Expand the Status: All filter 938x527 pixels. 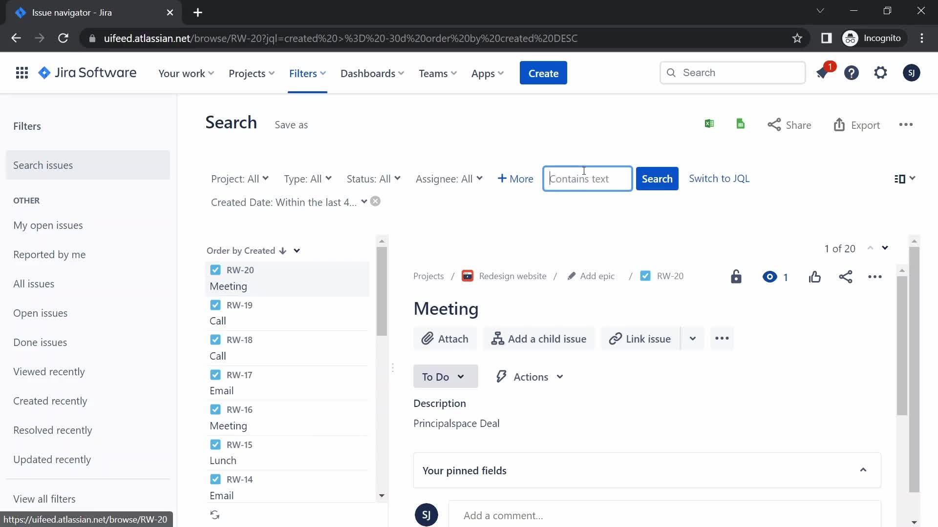coord(373,179)
